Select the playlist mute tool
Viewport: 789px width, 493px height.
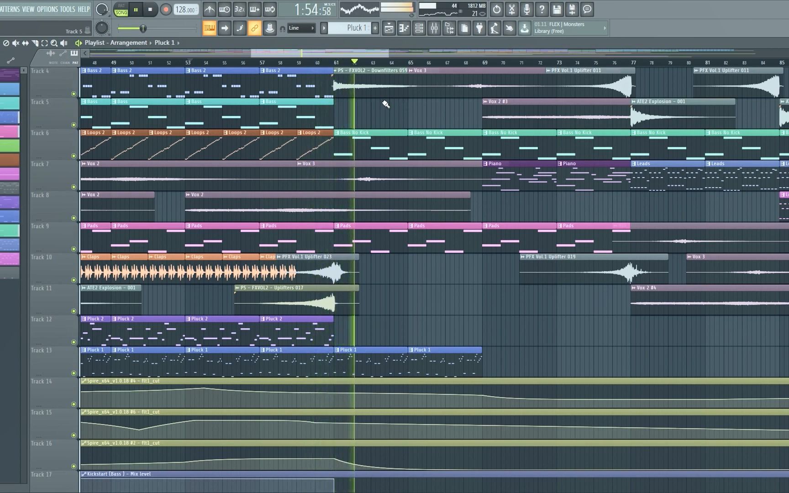pos(16,43)
